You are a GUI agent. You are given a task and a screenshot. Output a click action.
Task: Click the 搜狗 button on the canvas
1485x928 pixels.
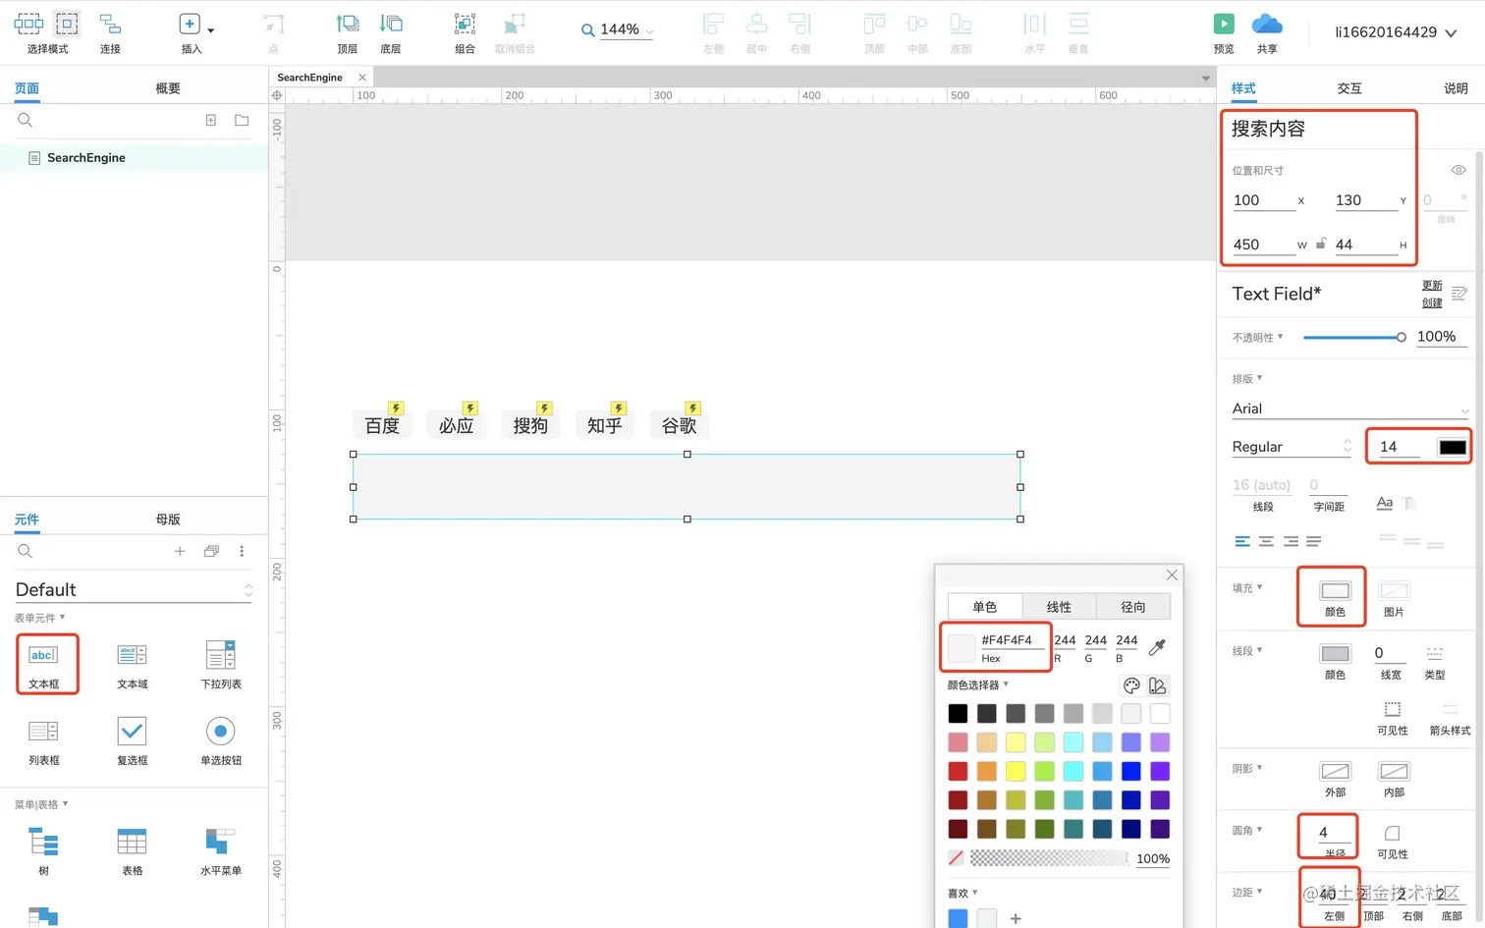pyautogui.click(x=530, y=425)
